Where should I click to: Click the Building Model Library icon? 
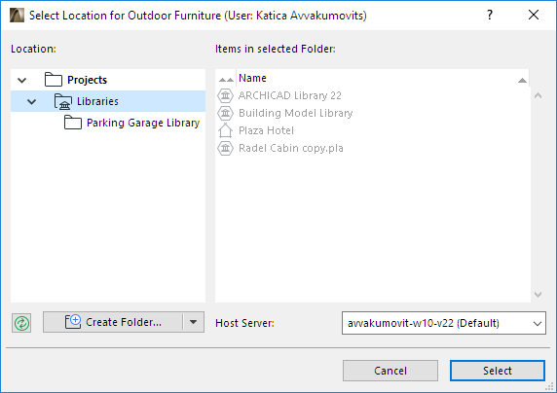[225, 113]
